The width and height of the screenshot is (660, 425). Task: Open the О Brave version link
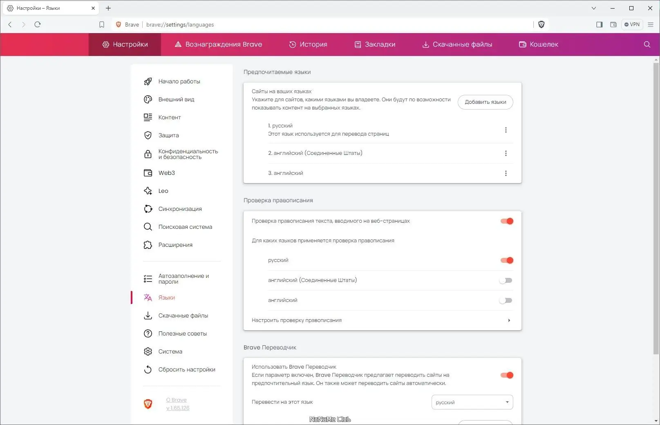click(176, 400)
